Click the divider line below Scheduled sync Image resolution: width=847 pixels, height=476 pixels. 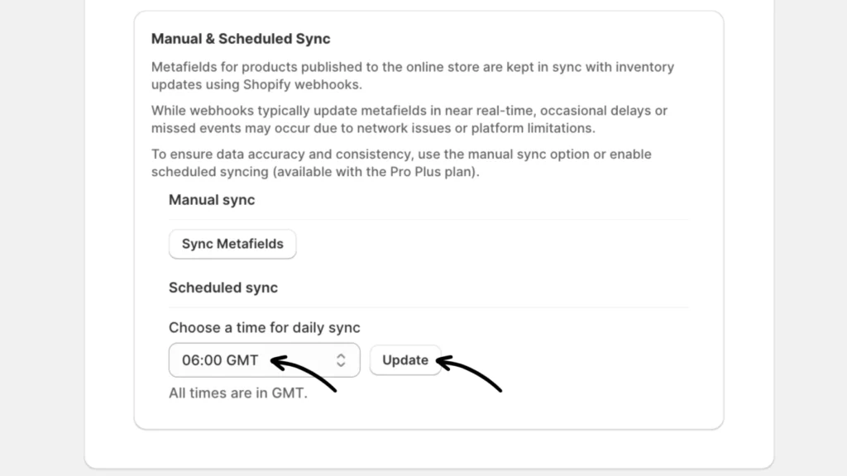tap(428, 307)
